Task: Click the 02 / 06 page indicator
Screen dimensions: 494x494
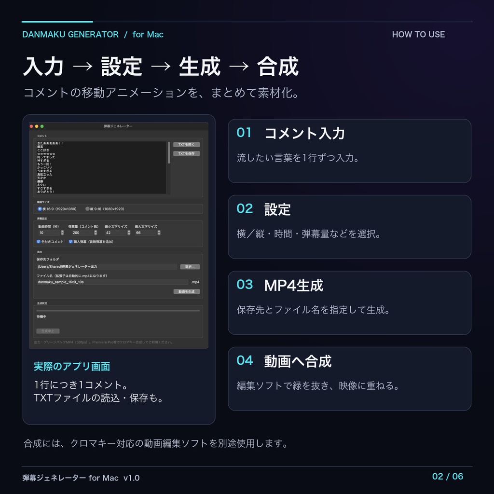Action: 448,476
